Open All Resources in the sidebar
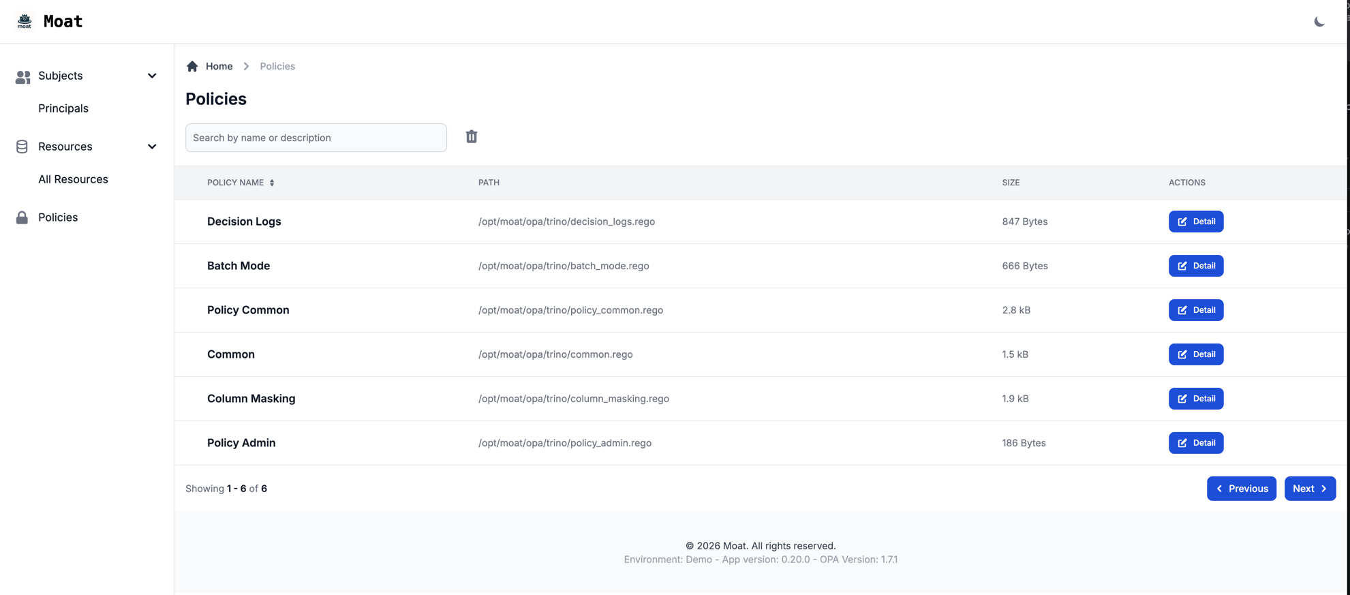 pyautogui.click(x=73, y=179)
